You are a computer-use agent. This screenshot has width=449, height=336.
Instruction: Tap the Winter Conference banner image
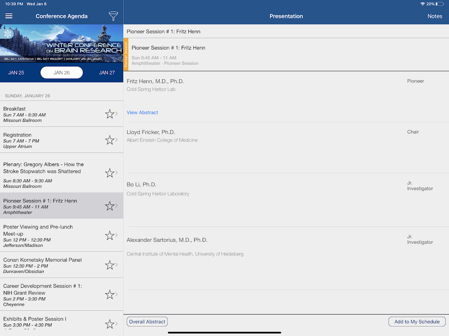click(x=61, y=43)
